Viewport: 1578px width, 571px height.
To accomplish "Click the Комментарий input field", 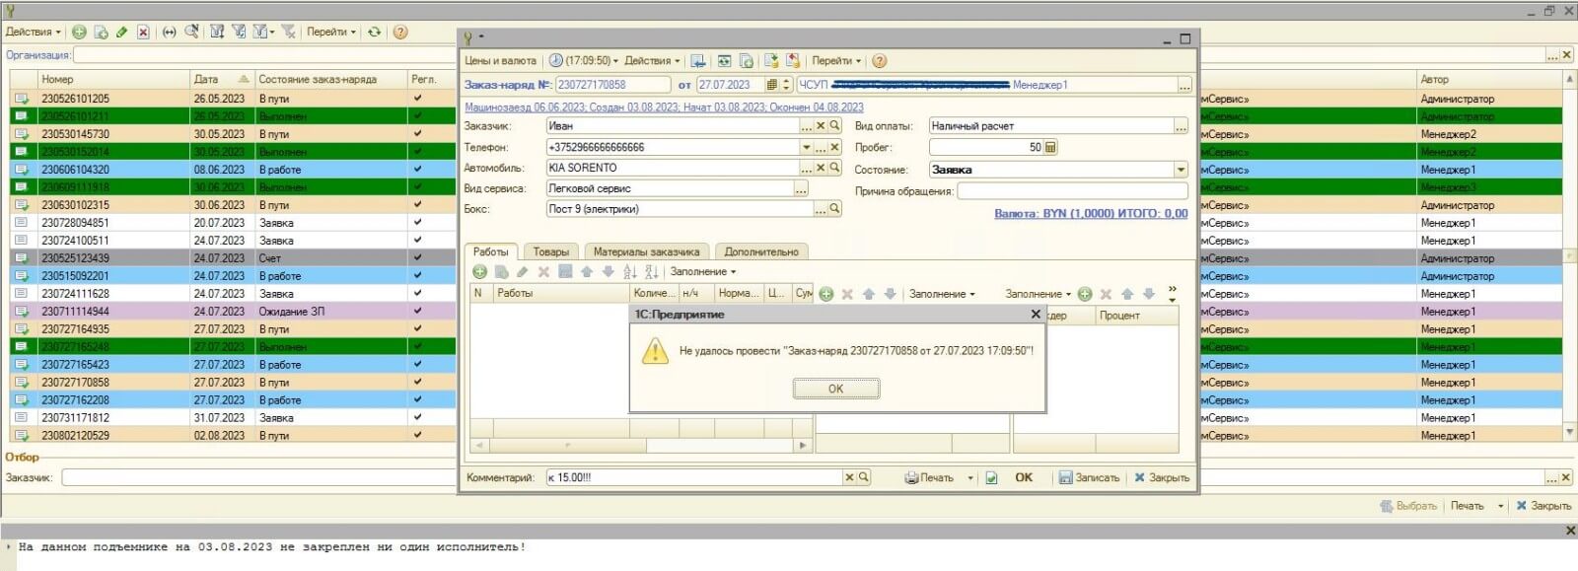I will (x=694, y=477).
